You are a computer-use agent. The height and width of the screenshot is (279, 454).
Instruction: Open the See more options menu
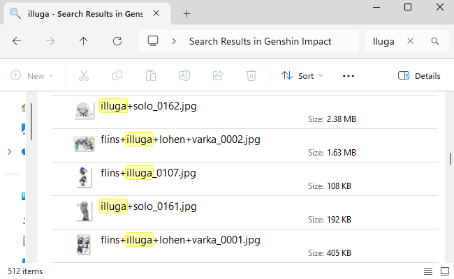point(349,75)
